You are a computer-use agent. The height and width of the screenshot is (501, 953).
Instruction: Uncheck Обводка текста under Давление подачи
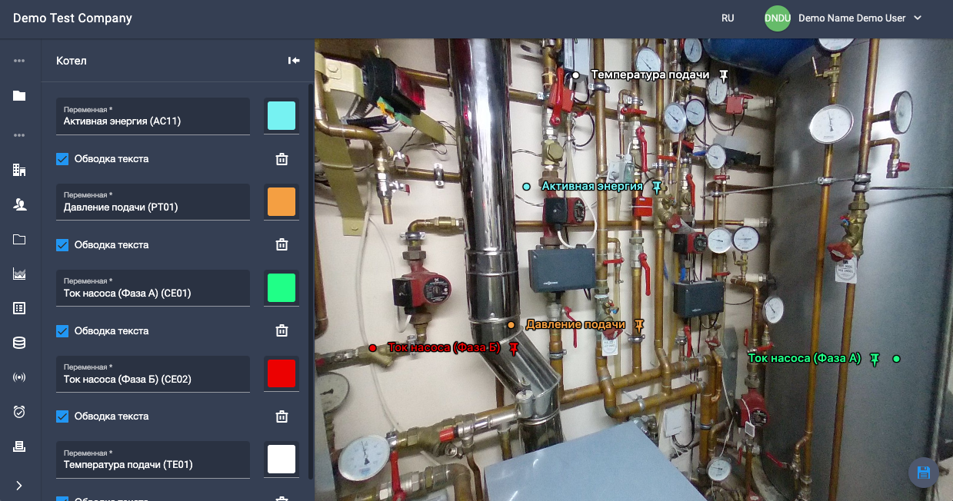(62, 245)
